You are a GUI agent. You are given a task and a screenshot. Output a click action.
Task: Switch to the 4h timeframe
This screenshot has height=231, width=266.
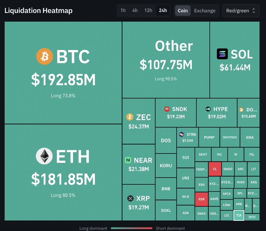pos(135,10)
